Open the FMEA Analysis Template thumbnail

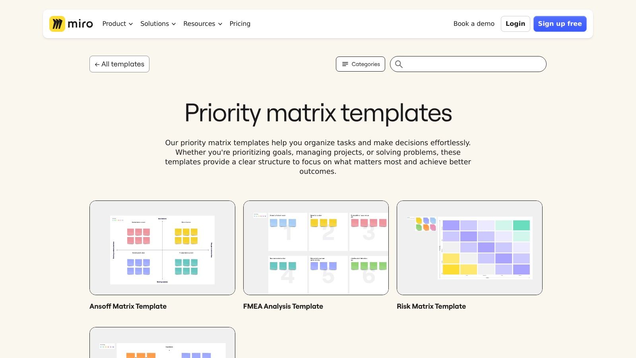pyautogui.click(x=316, y=248)
